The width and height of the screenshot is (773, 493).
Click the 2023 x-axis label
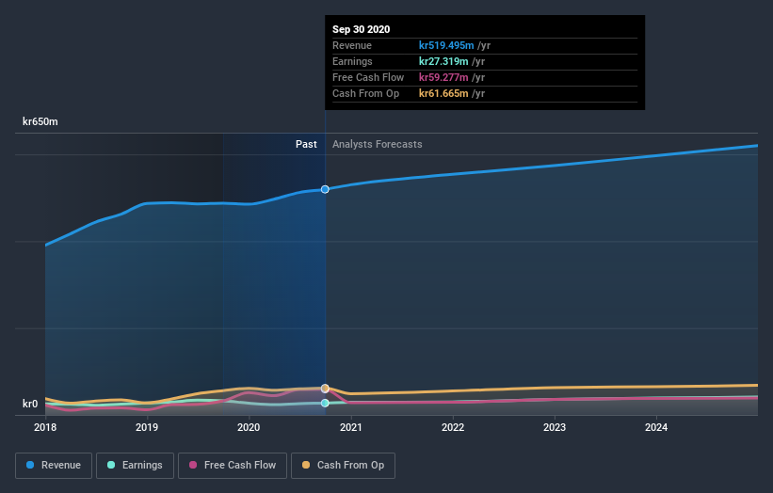[555, 427]
